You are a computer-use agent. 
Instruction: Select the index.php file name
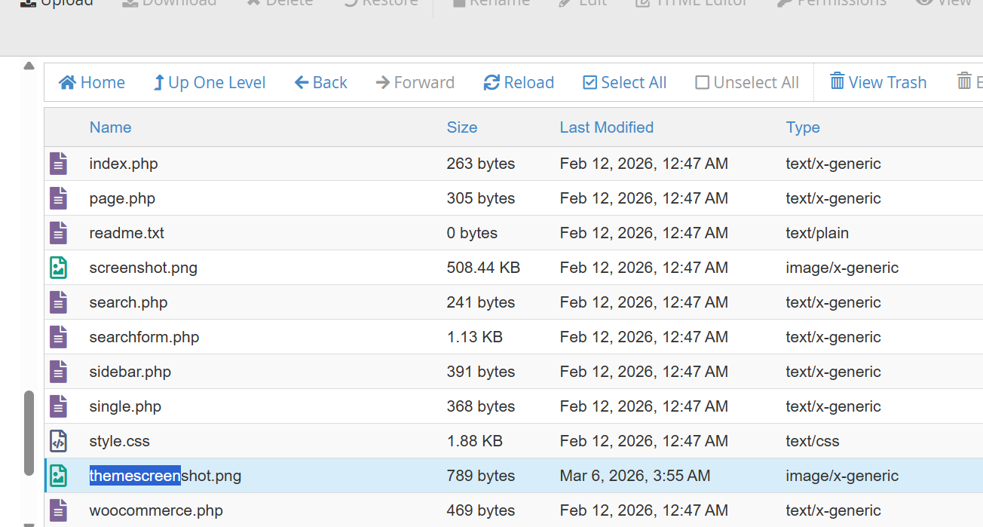pos(124,164)
